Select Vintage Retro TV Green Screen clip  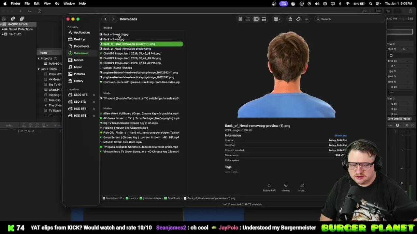(x=141, y=152)
